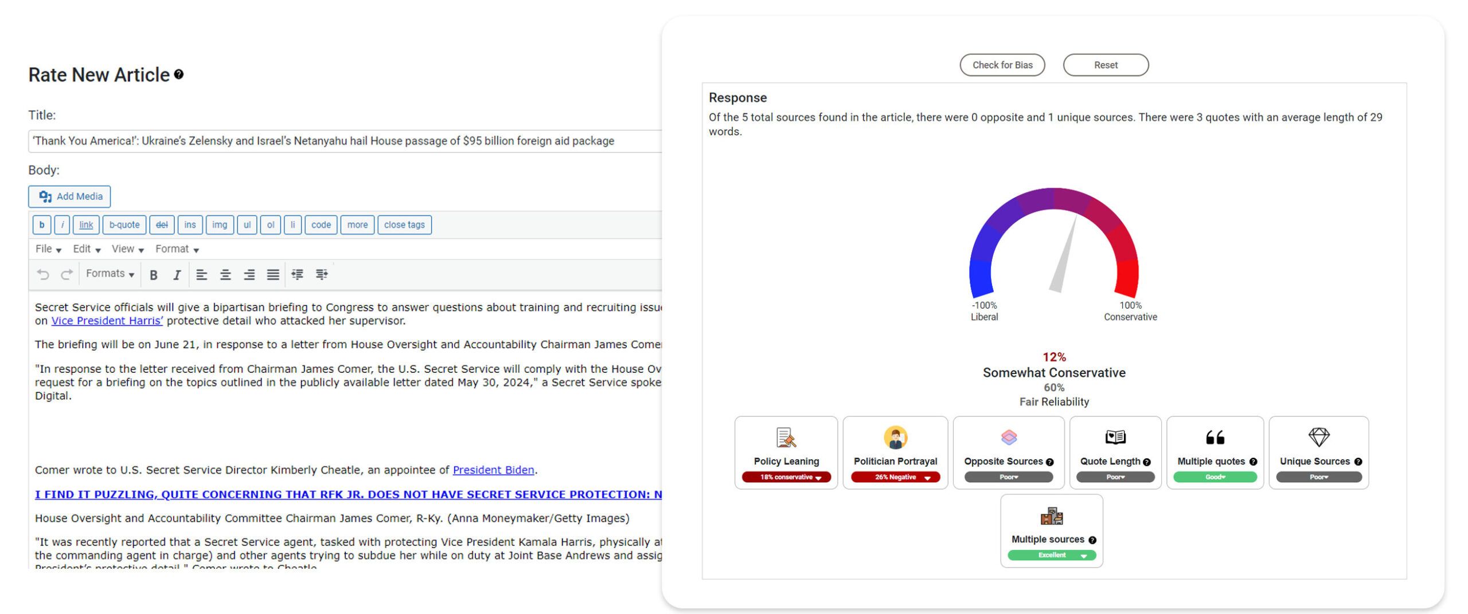Click the article Title input field

coord(344,141)
